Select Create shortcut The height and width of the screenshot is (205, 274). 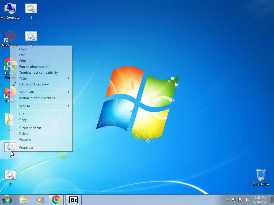[x=41, y=128]
